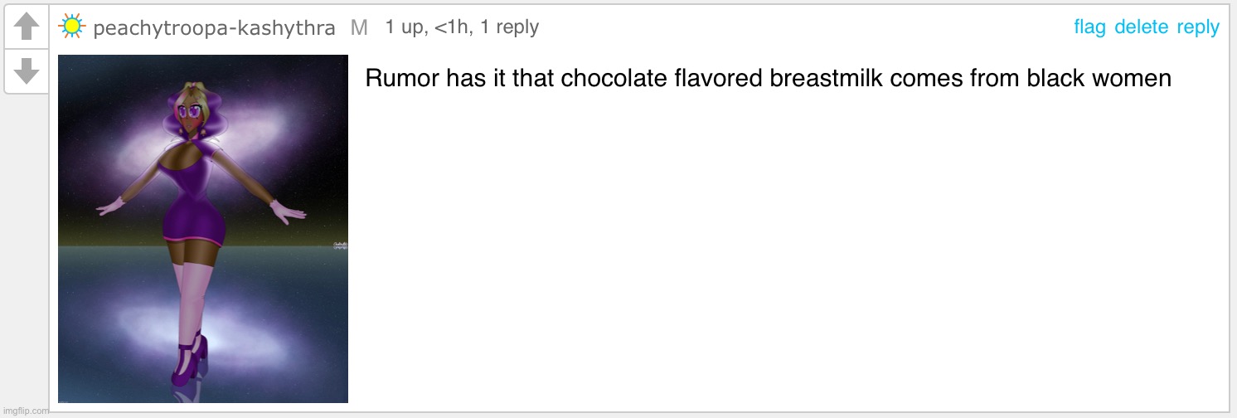Reply to peachytroopa-kashythra's comment

point(1198,27)
